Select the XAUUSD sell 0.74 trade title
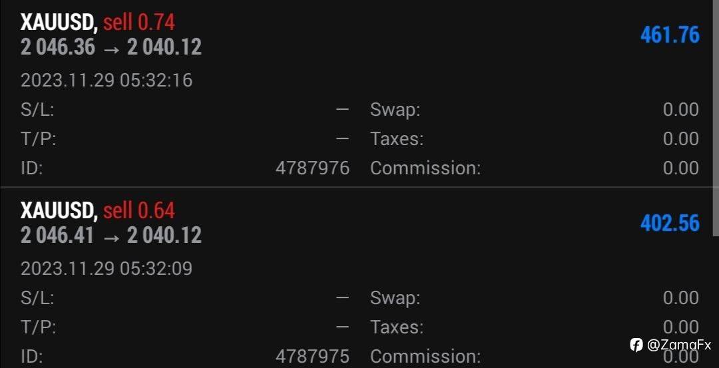 click(x=98, y=23)
